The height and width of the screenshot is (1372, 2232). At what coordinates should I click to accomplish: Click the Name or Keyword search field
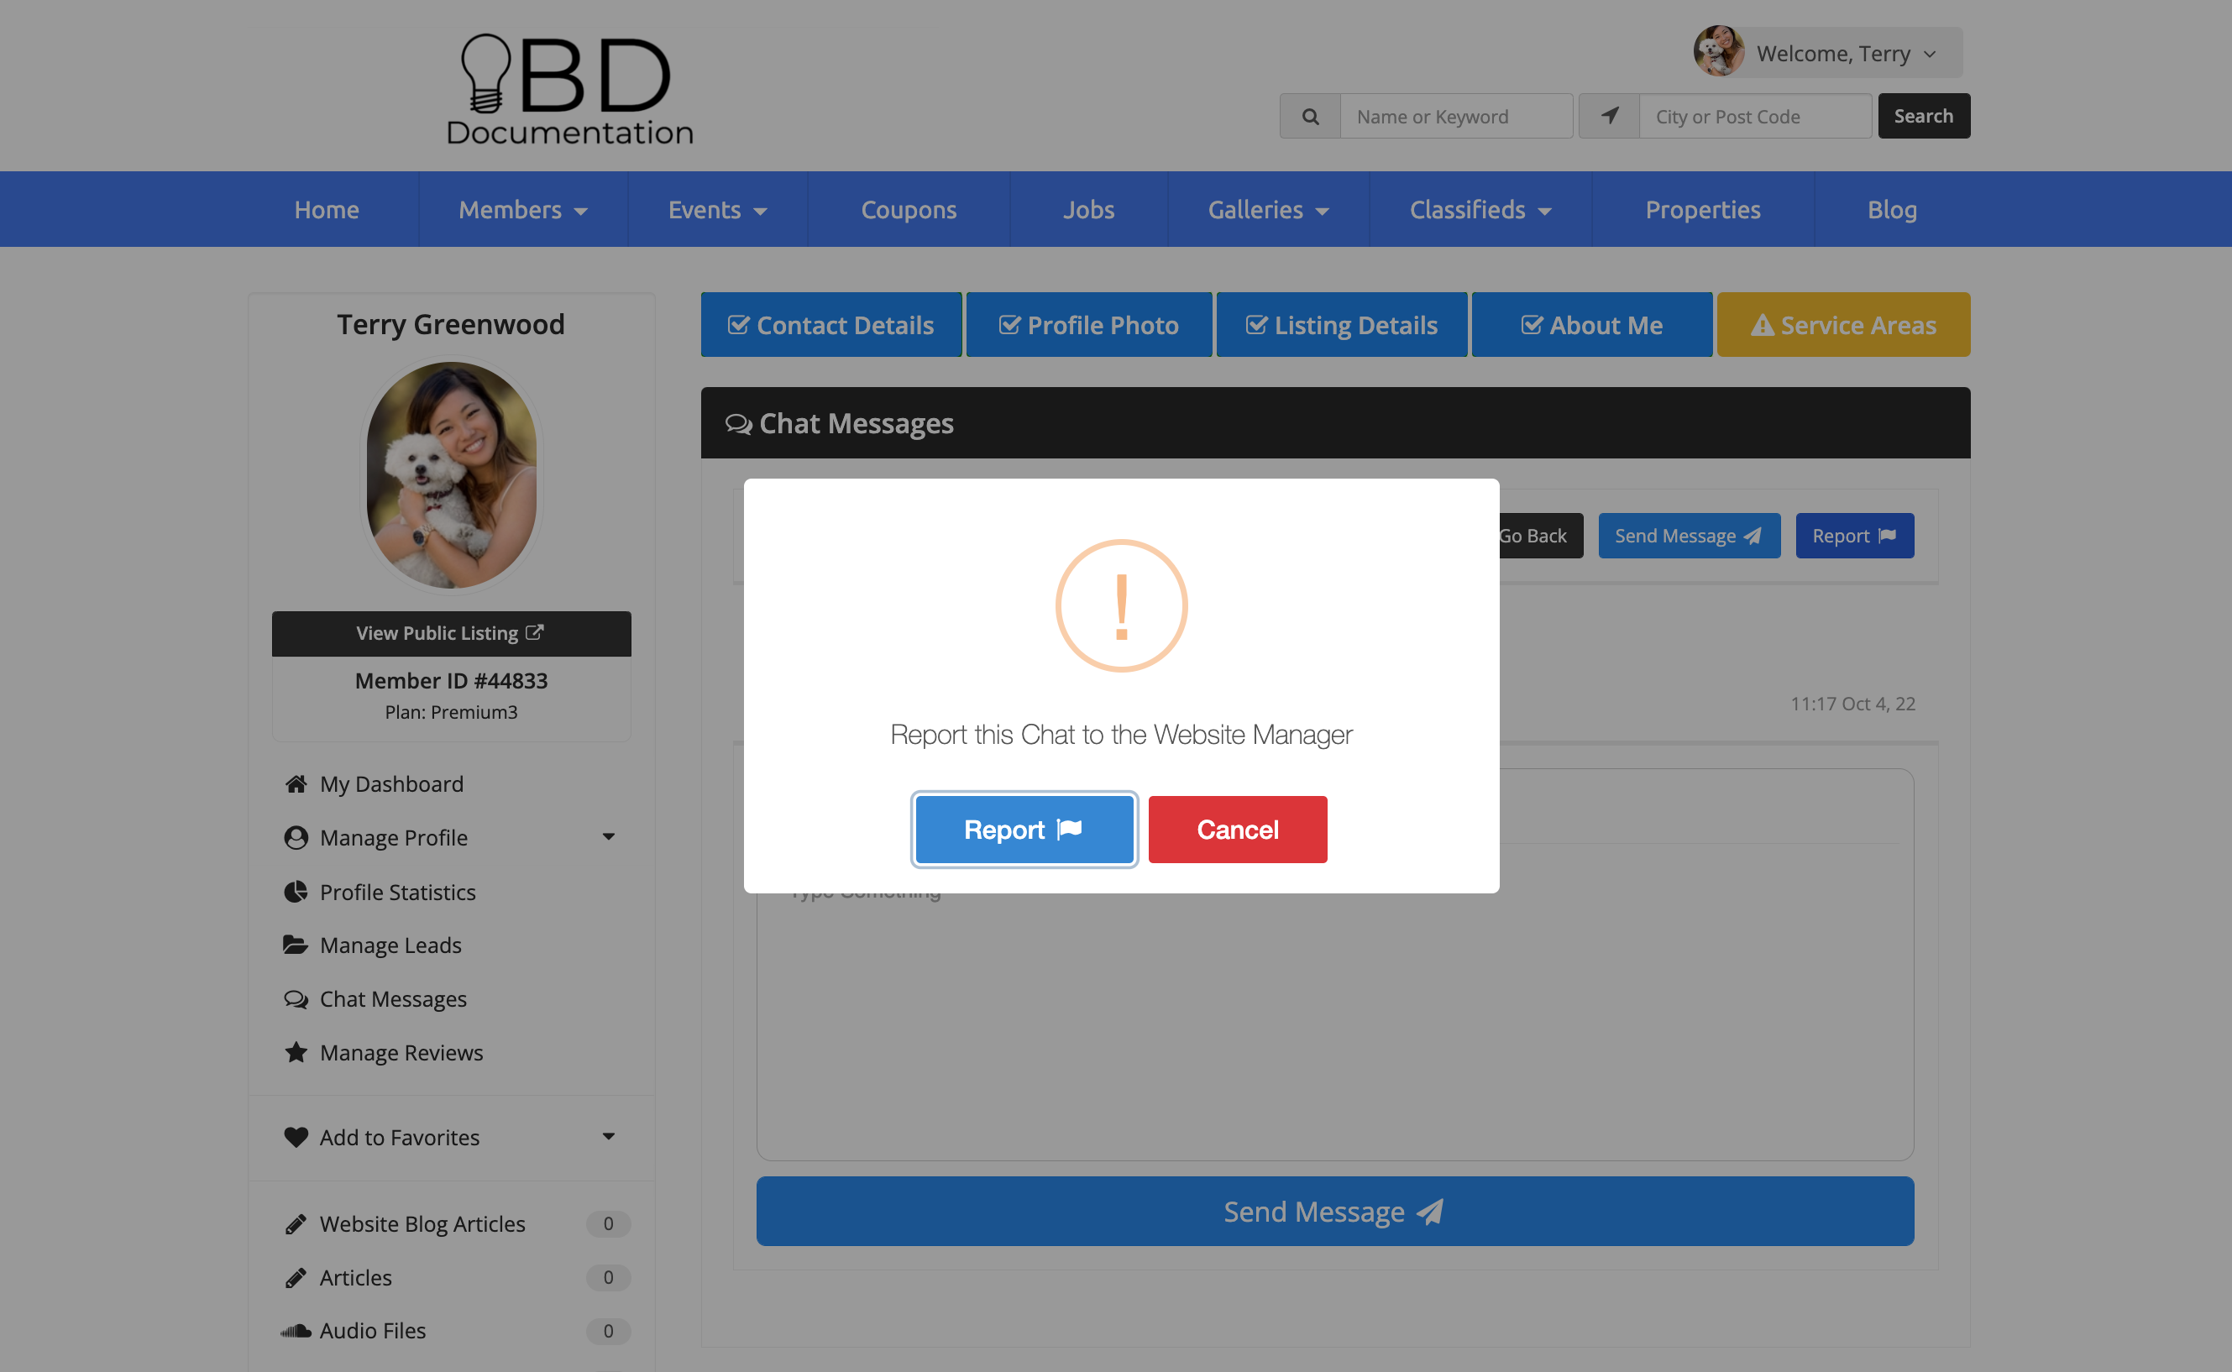pos(1455,116)
